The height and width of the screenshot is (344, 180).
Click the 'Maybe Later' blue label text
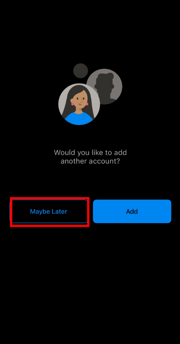[x=48, y=211]
